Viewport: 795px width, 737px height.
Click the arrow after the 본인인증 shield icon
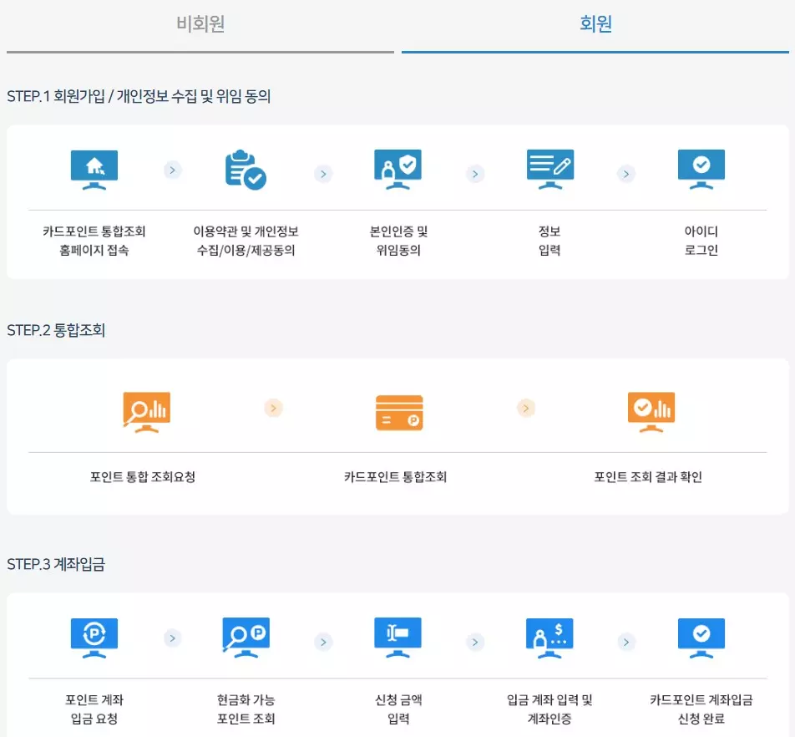coord(475,174)
